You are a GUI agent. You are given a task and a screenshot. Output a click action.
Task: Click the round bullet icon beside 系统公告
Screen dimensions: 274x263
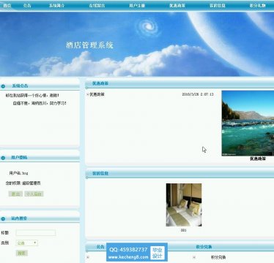pos(3,86)
